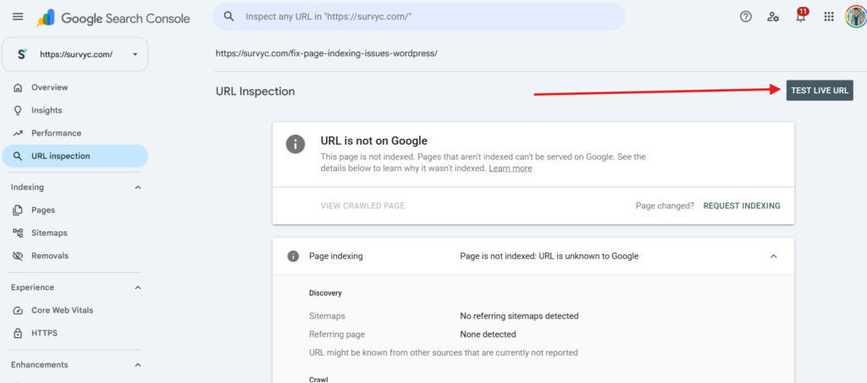Collapse the Page indexing details card
Viewport: 867px width, 383px height.
click(774, 256)
